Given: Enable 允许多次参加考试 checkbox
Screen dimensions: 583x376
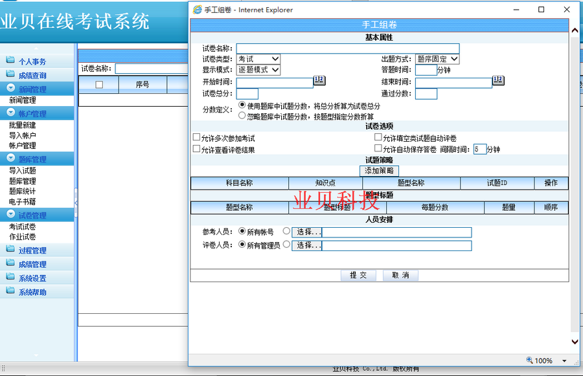Looking at the screenshot, I should (x=197, y=137).
